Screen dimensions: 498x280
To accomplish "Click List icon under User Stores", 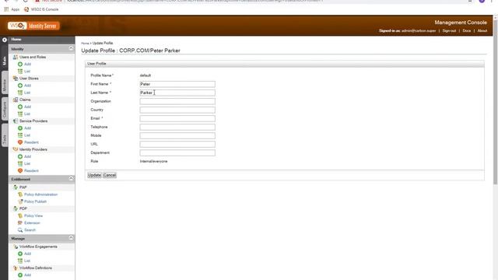I will click(x=20, y=93).
